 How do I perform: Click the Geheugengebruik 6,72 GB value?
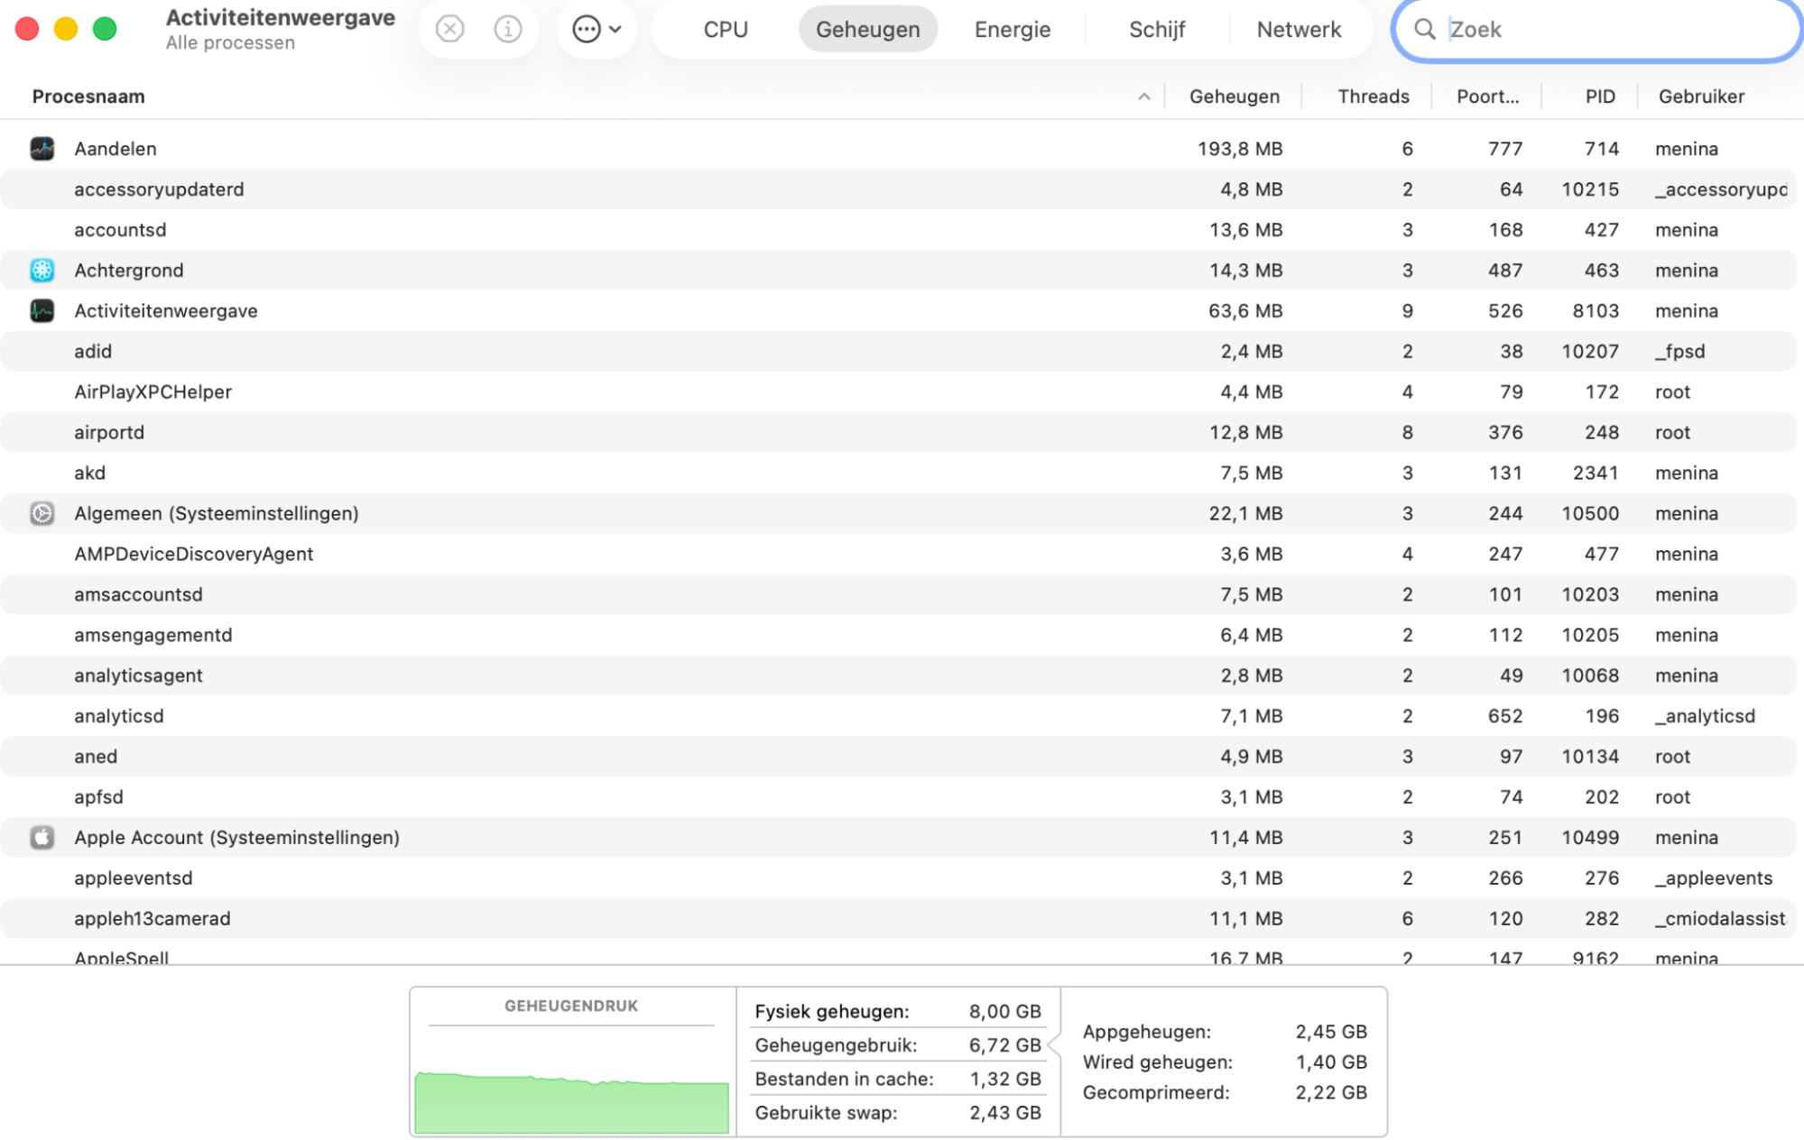tap(1005, 1045)
